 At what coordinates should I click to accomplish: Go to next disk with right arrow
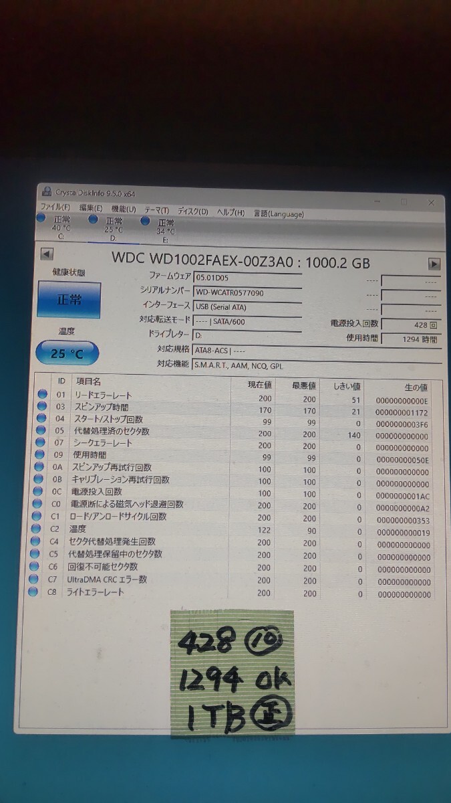434,264
